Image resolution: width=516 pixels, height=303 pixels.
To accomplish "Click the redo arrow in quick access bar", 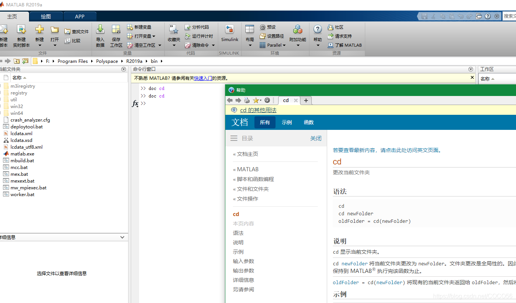I will [x=470, y=16].
